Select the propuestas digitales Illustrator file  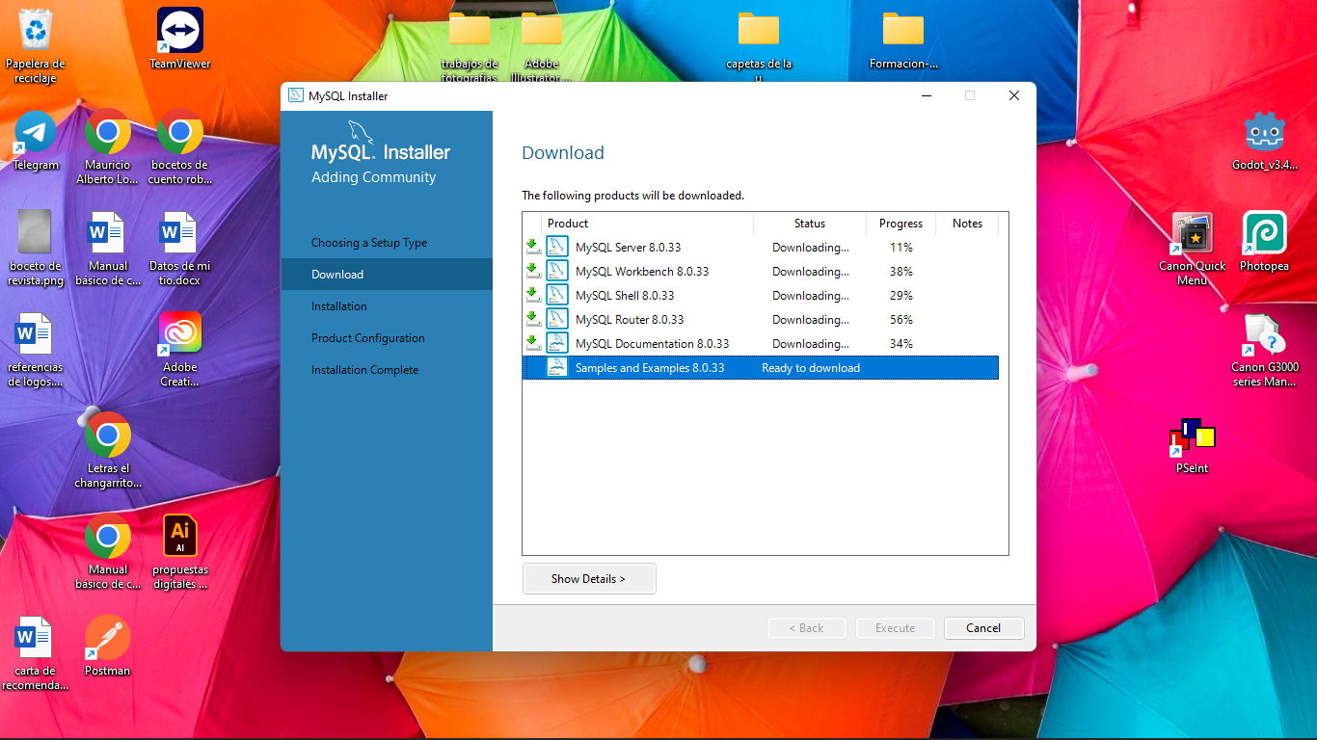tap(180, 551)
